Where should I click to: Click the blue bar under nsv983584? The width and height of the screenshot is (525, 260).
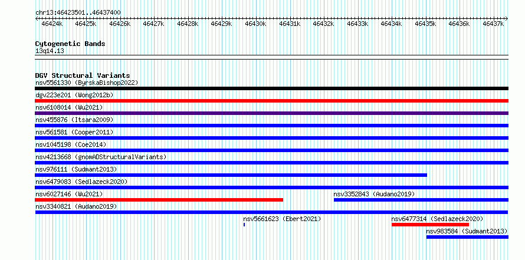467,237
